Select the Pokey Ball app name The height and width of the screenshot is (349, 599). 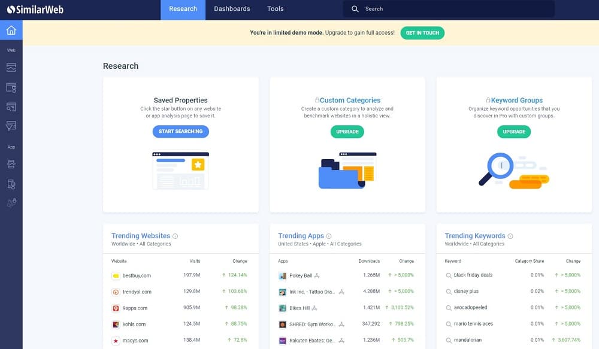301,276
